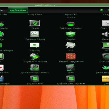Screen dimensions: 109x109
Task: Open the speaker volume icon at right
Action: pyautogui.click(x=105, y=34)
